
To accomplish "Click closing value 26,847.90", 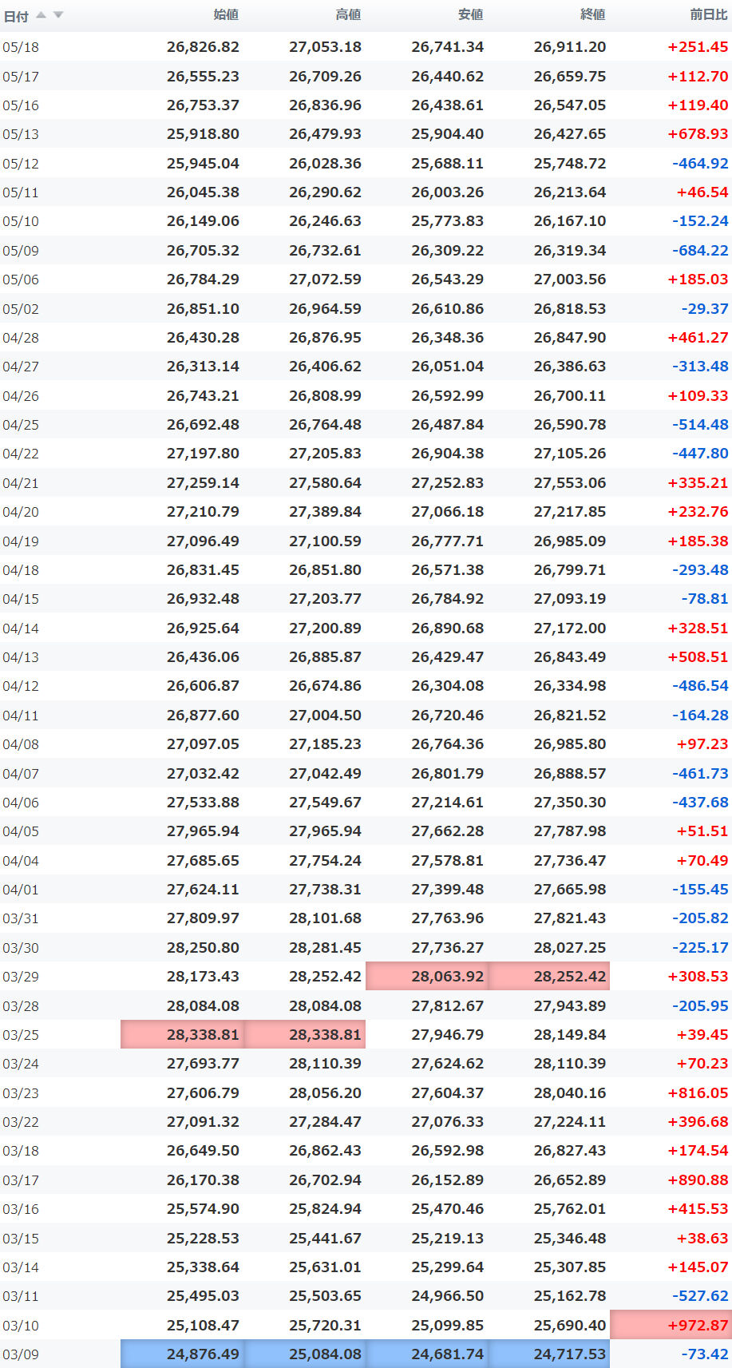I will [x=570, y=338].
